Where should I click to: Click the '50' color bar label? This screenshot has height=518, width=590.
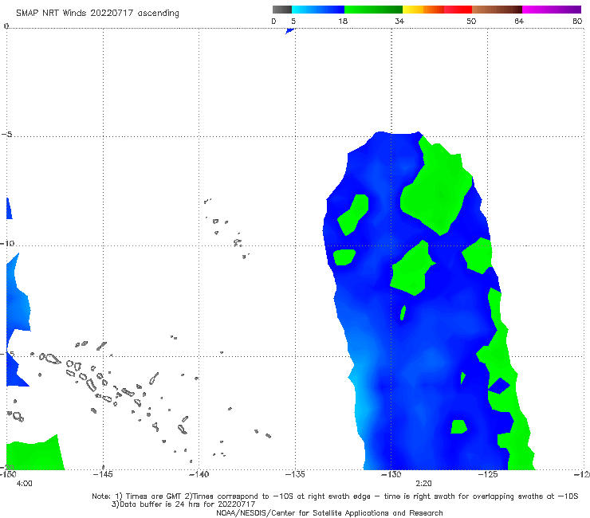[471, 21]
